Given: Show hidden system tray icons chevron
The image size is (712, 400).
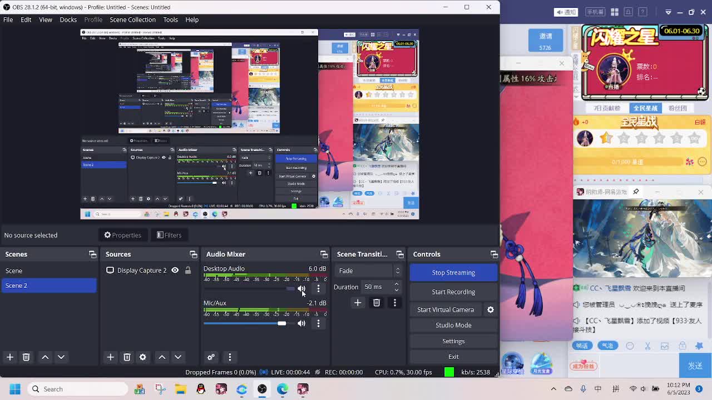Looking at the screenshot, I should pyautogui.click(x=553, y=389).
